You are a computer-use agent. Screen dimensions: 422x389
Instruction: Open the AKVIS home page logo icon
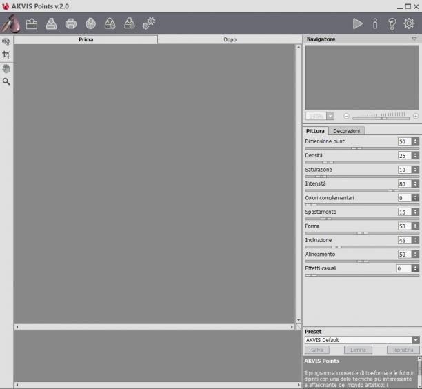point(11,23)
